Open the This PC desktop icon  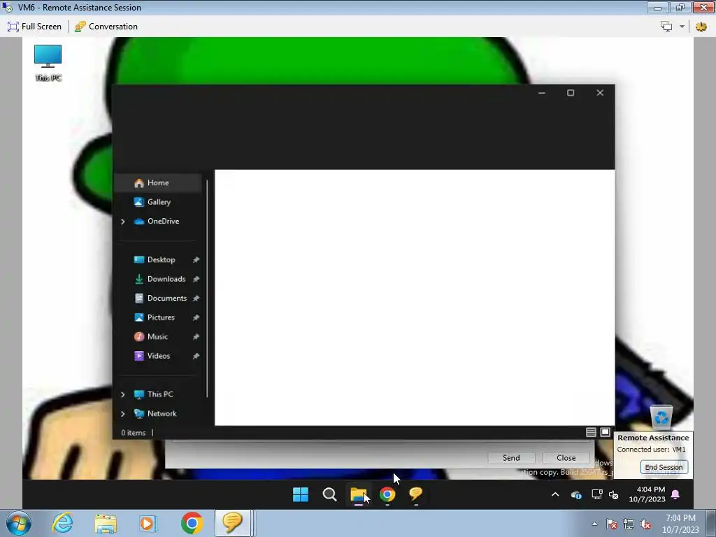48,63
